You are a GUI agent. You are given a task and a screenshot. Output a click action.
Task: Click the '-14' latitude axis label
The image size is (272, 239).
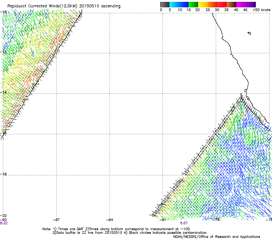(x=3, y=92)
